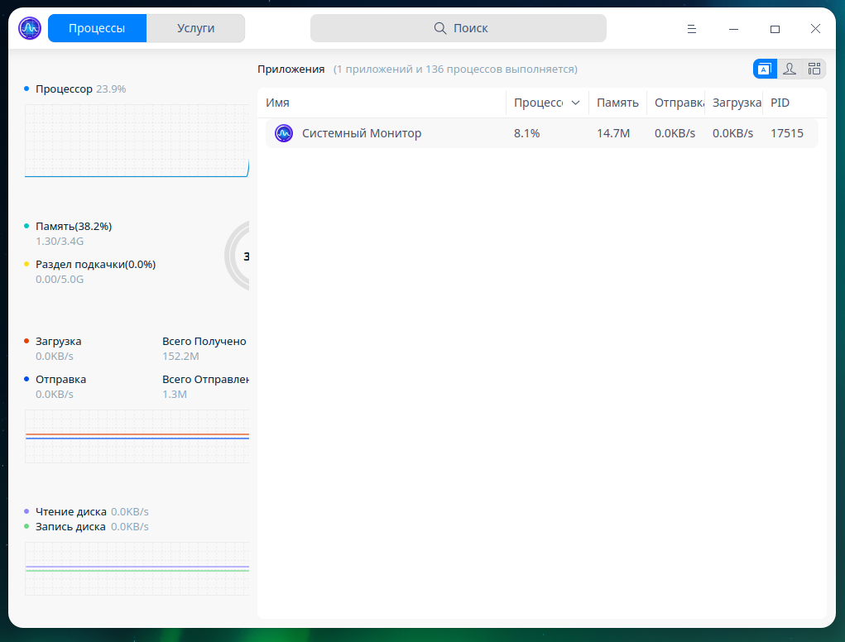Click the System Monitor logo in titlebar
This screenshot has height=642, width=845.
click(30, 28)
